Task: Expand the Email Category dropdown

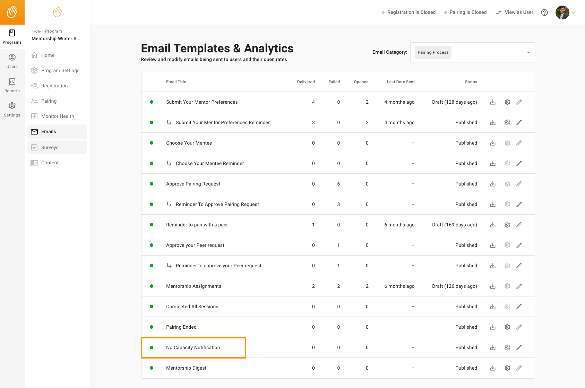Action: click(528, 52)
